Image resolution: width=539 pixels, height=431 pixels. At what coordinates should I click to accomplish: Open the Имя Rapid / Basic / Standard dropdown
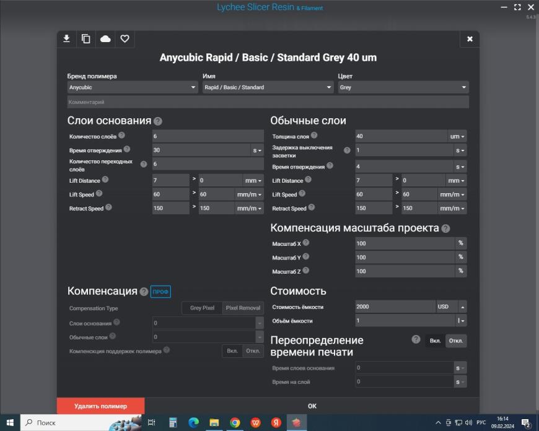coord(268,87)
